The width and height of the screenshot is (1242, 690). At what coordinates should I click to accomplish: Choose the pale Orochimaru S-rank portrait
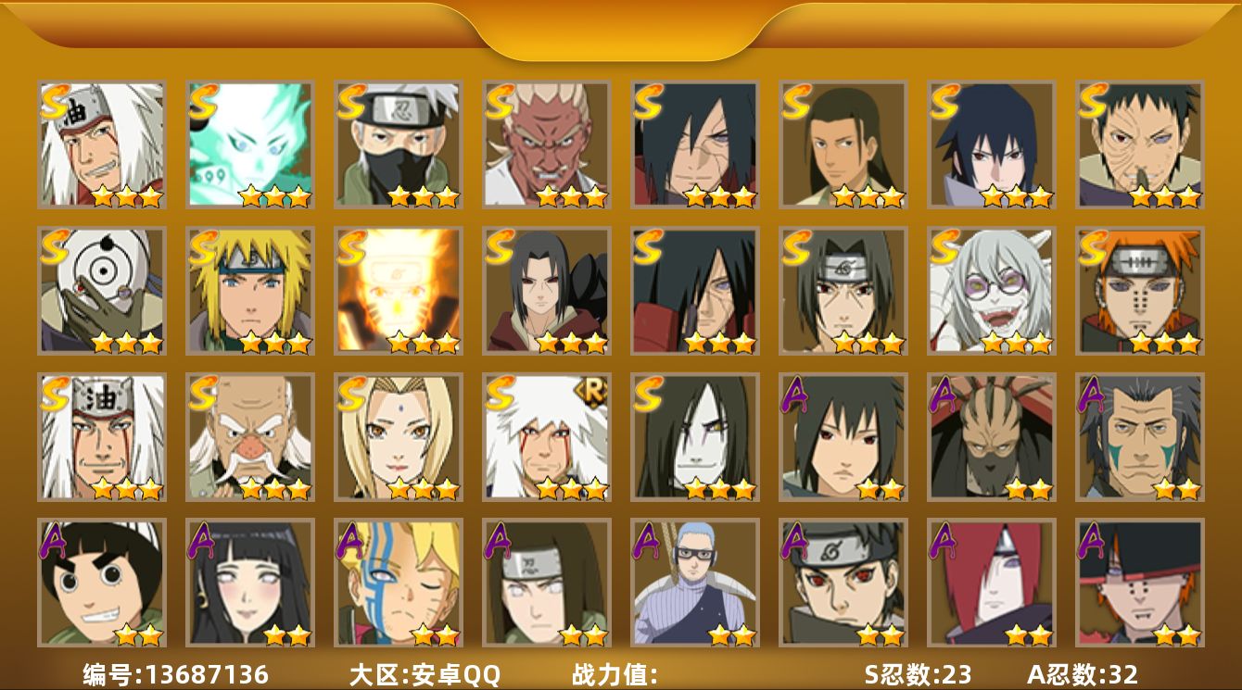pos(695,437)
